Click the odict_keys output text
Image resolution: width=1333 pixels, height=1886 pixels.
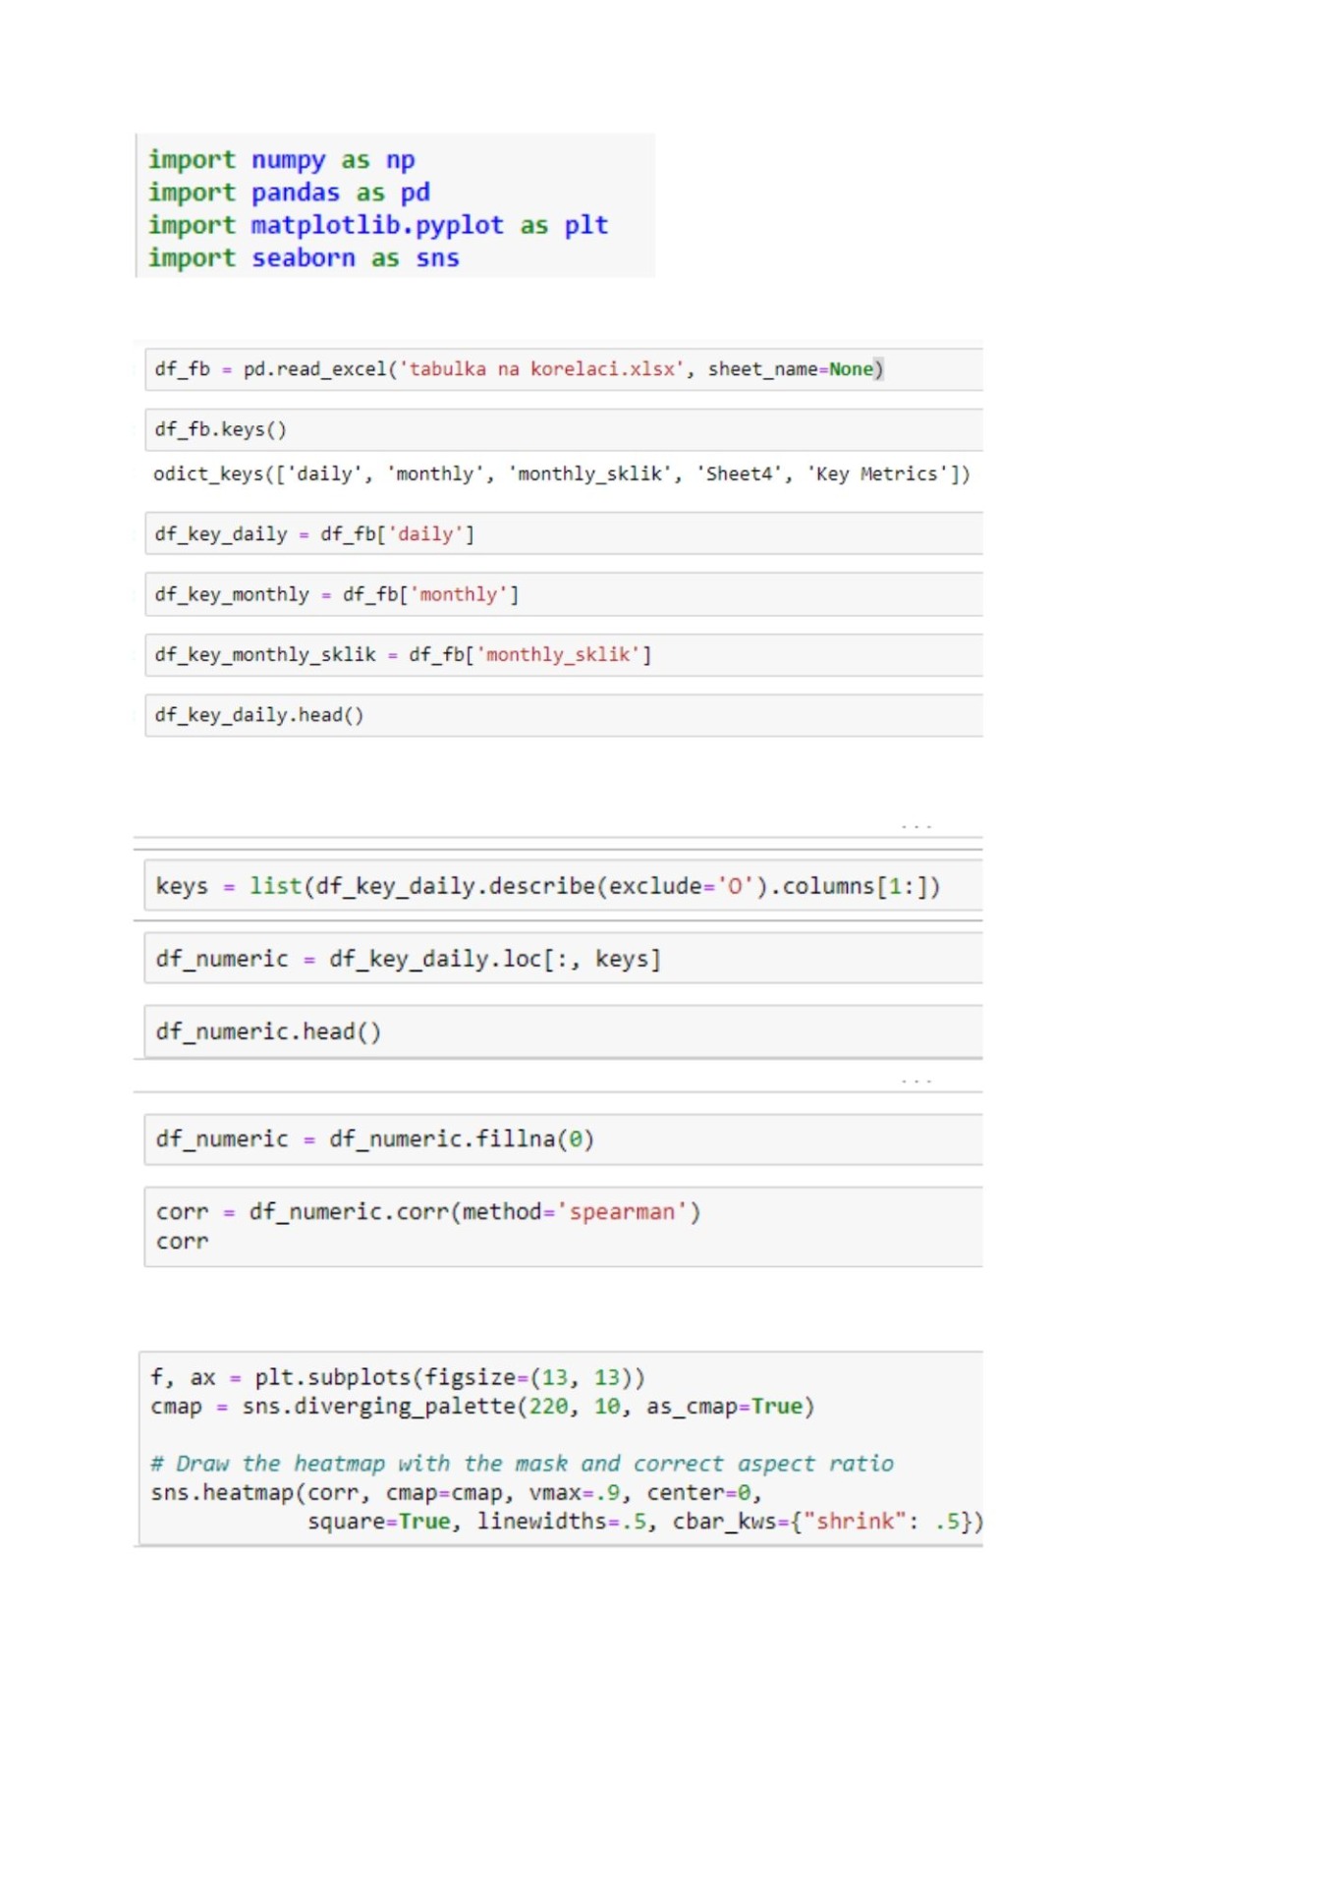coord(561,474)
